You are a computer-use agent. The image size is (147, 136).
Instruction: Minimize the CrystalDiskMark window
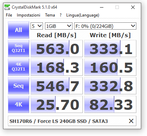click(x=102, y=7)
